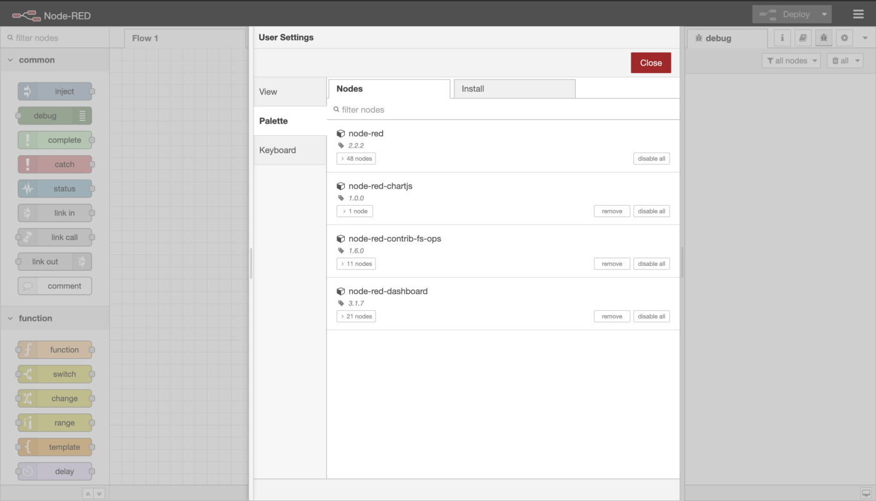Disable all node-red-dashboard nodes
The width and height of the screenshot is (876, 501).
click(651, 316)
